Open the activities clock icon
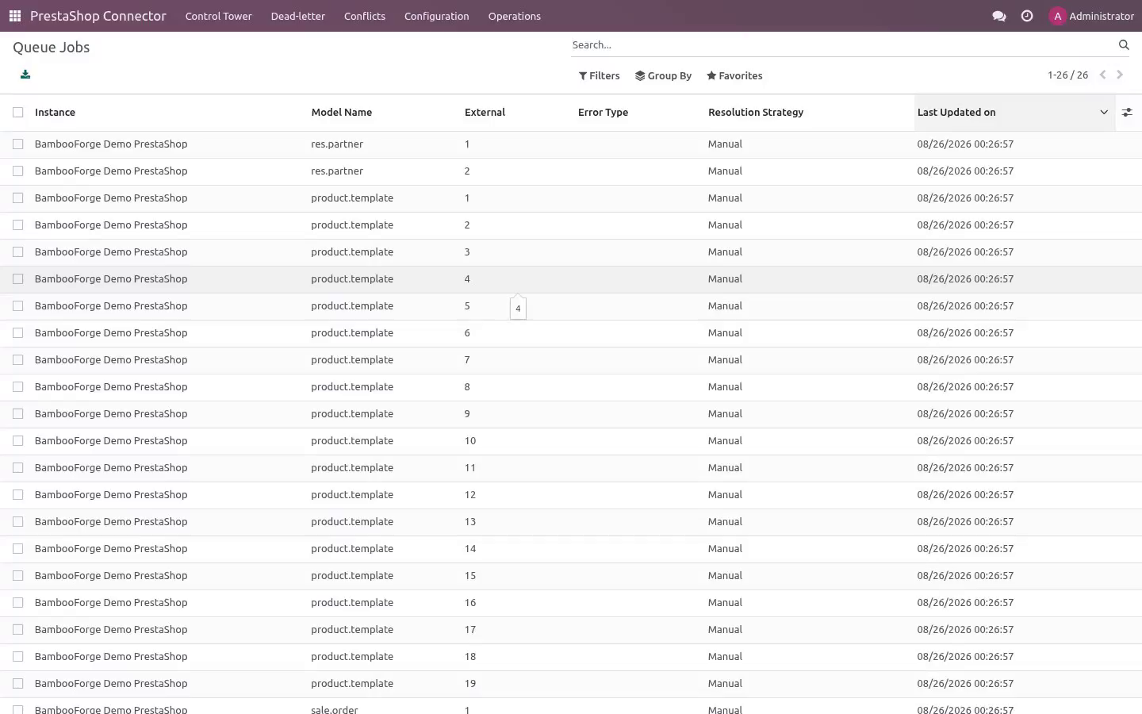Image resolution: width=1142 pixels, height=714 pixels. (1027, 16)
